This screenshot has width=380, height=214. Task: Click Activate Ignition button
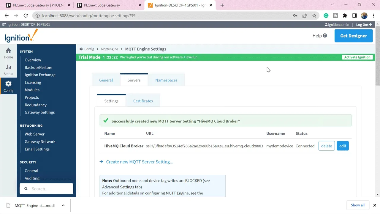click(x=357, y=57)
